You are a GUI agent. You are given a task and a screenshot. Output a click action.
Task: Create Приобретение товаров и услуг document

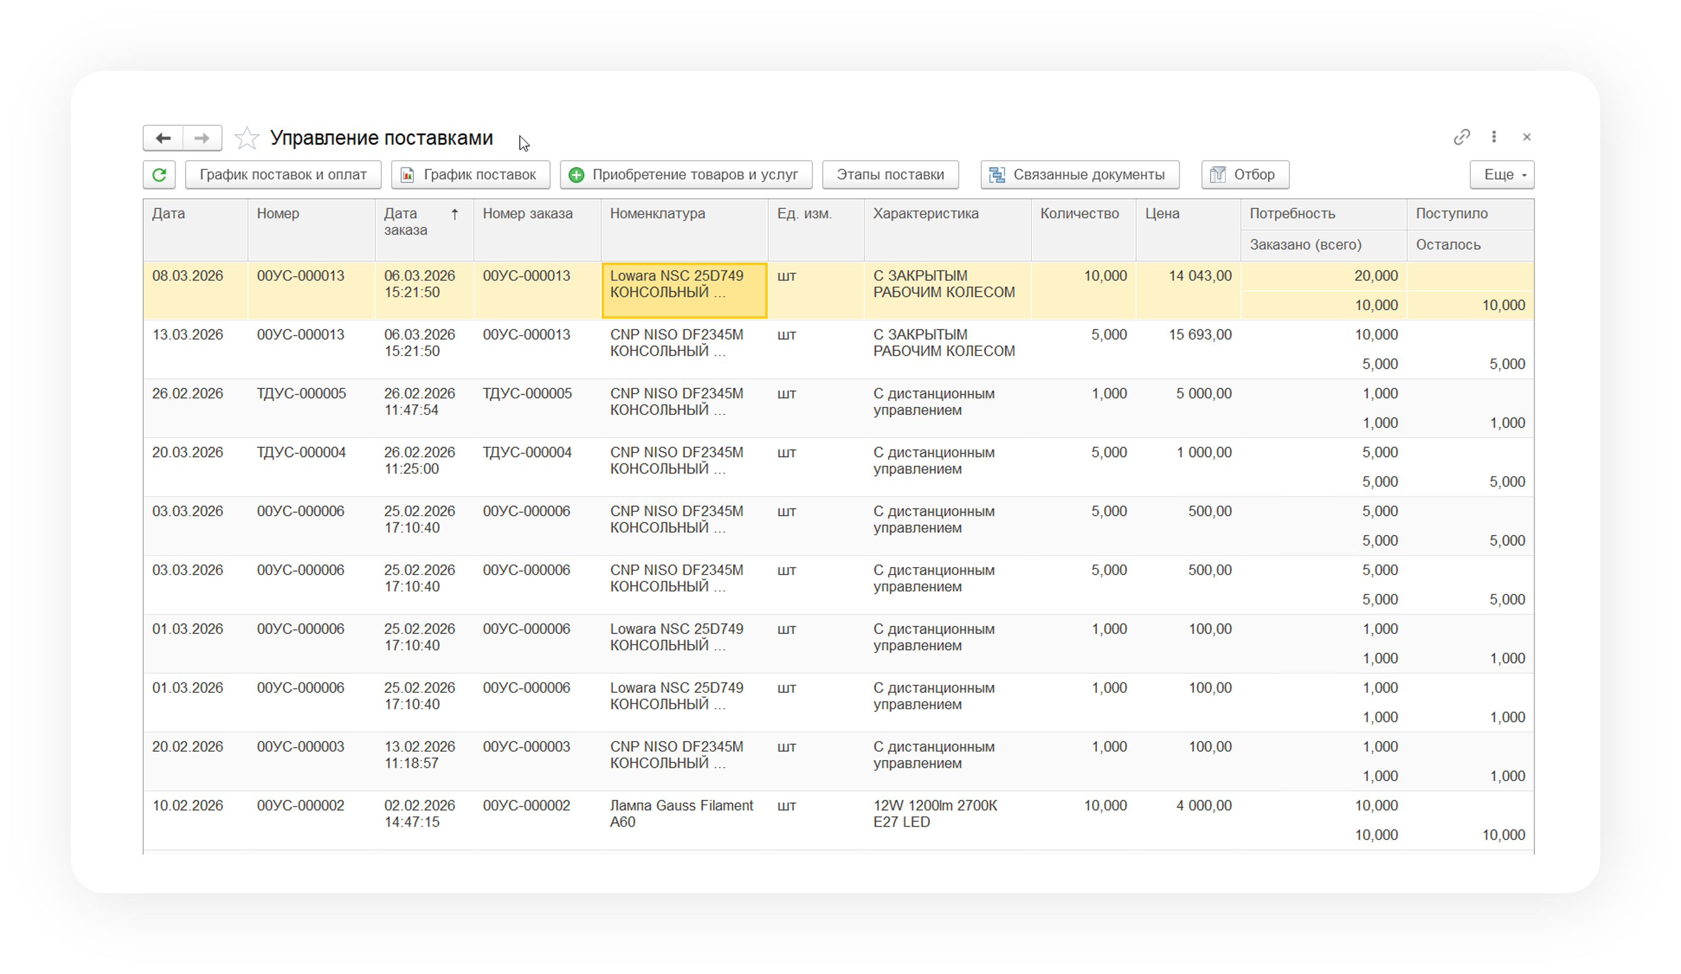click(686, 175)
